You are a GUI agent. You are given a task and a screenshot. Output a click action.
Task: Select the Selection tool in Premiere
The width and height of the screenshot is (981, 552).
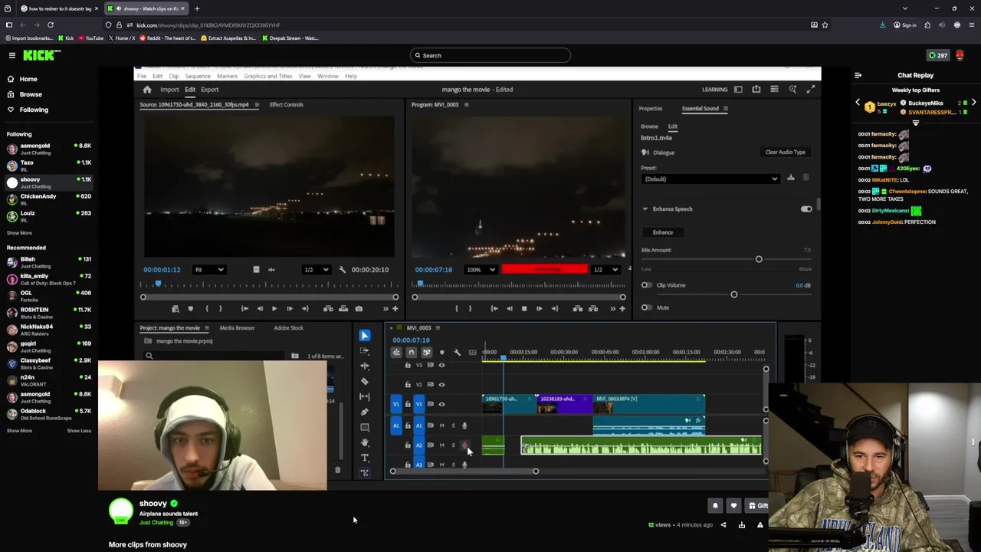point(365,336)
